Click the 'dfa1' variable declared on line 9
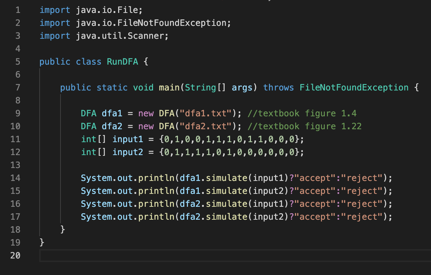 (112, 113)
